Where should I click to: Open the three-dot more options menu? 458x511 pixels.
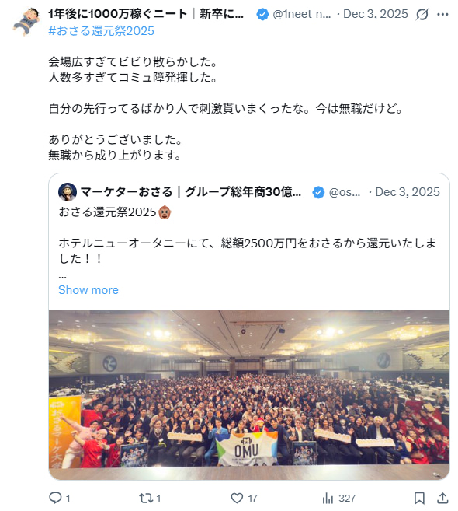[x=442, y=14]
